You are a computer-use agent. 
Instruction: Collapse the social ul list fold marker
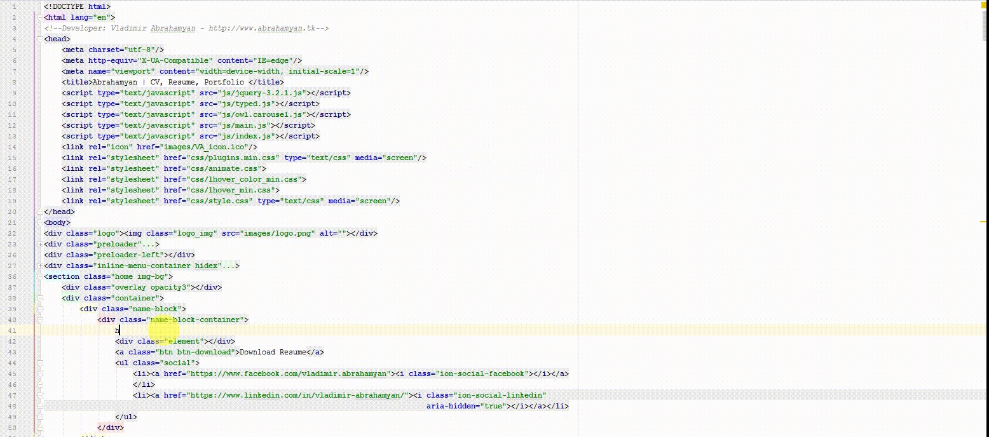click(39, 363)
